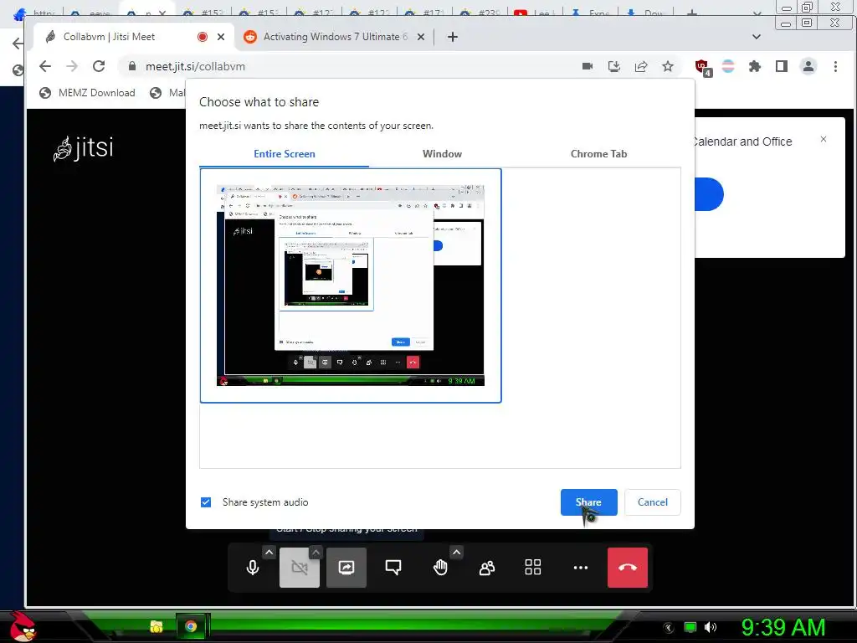Close the Collabvm Jitsi Meet tab
Viewport: 857px width, 643px height.
[x=221, y=37]
